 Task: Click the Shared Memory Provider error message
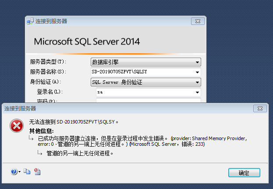142,141
